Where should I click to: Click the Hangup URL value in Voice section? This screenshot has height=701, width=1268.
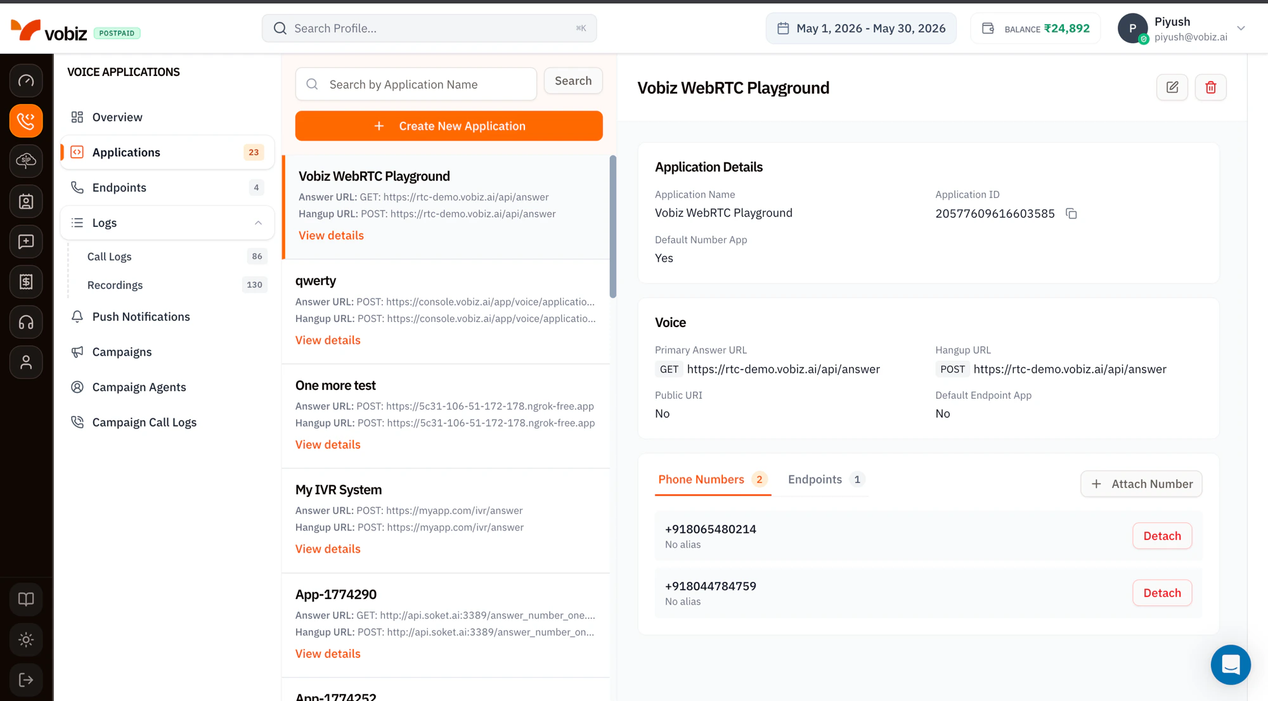click(1070, 370)
